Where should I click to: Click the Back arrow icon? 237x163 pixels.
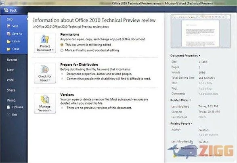click(x=6, y=10)
